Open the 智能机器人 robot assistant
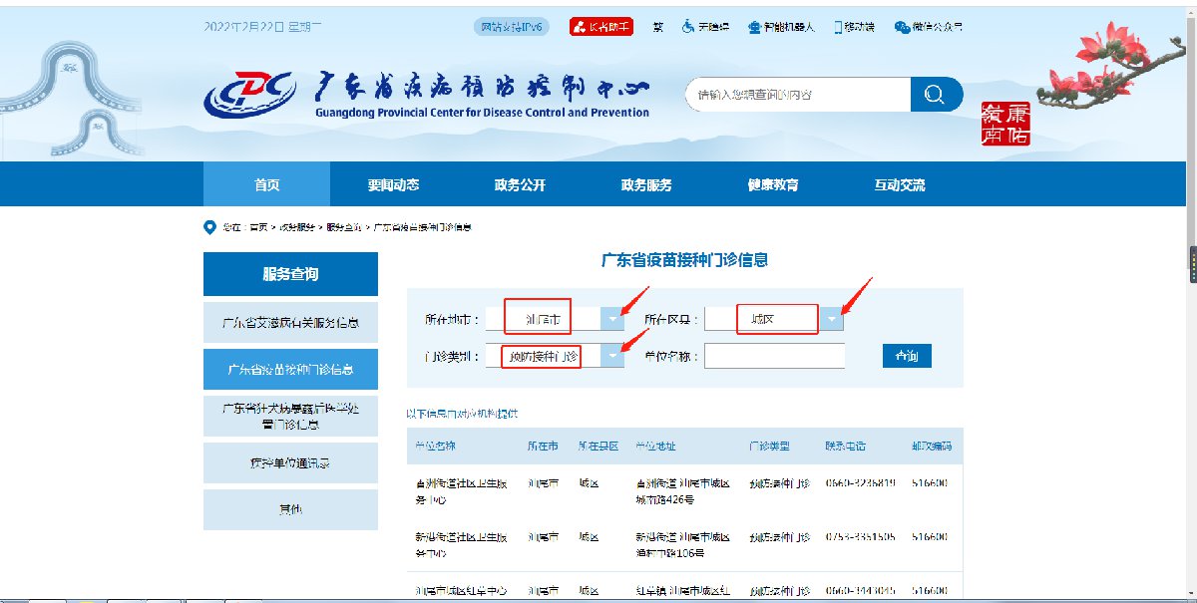 coord(781,27)
